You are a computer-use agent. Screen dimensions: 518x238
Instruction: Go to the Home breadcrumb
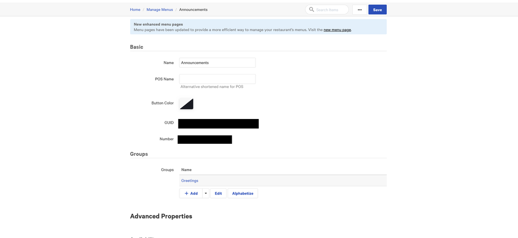point(135,10)
